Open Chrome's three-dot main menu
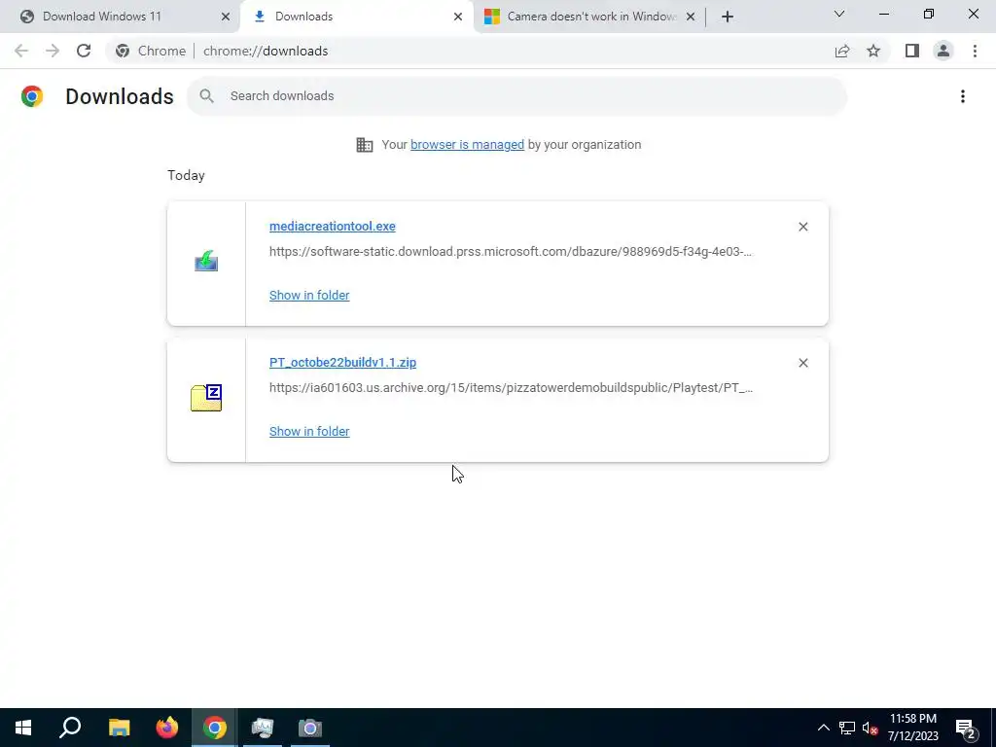 pos(975,51)
